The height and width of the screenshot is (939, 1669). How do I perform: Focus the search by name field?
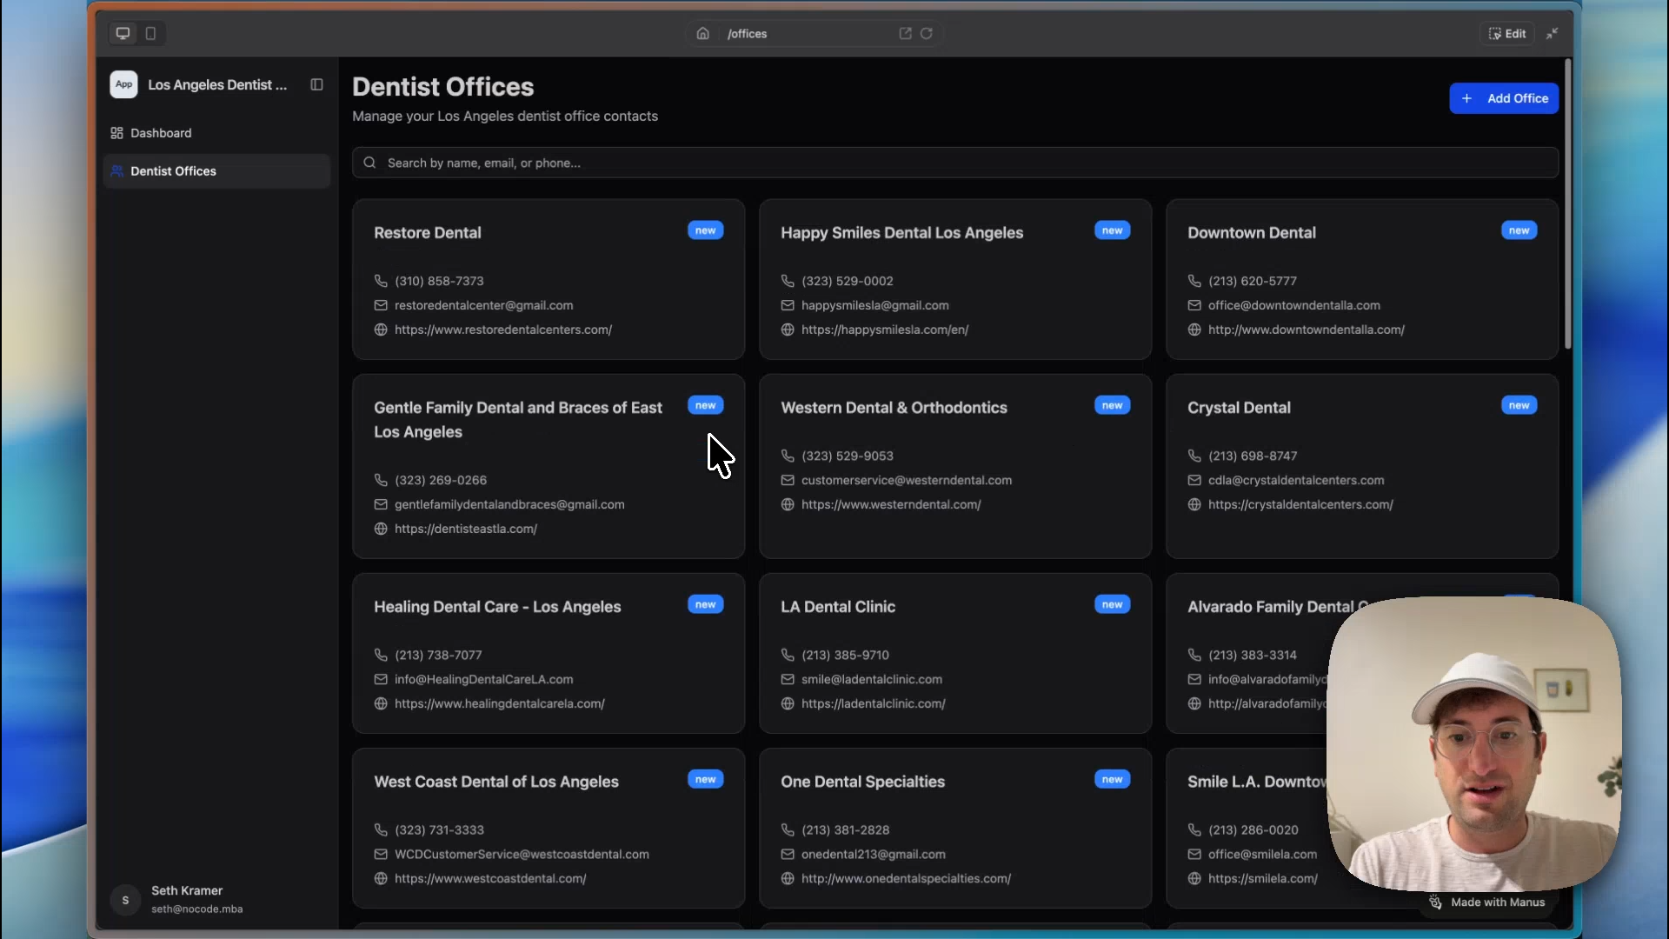(x=956, y=163)
